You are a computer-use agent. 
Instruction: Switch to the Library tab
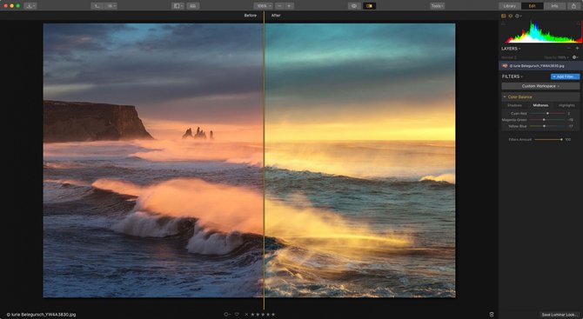tap(509, 6)
